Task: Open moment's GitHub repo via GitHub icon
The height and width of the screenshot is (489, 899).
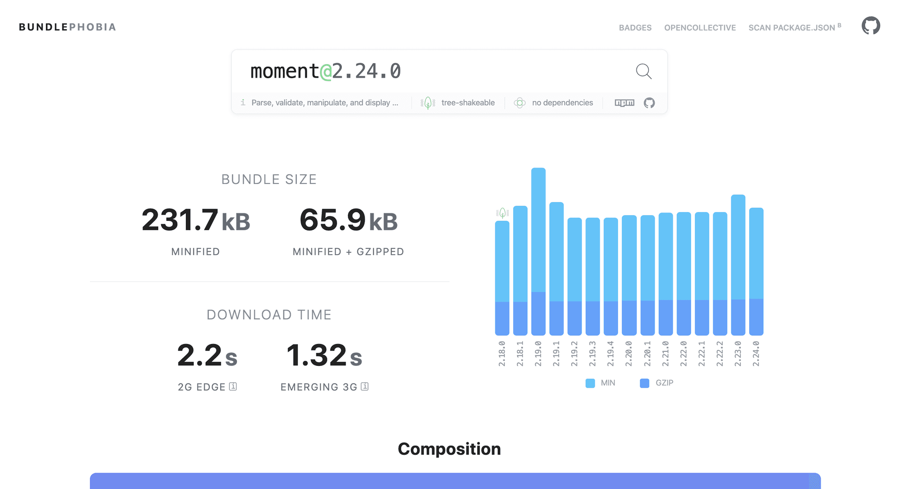Action: [649, 102]
